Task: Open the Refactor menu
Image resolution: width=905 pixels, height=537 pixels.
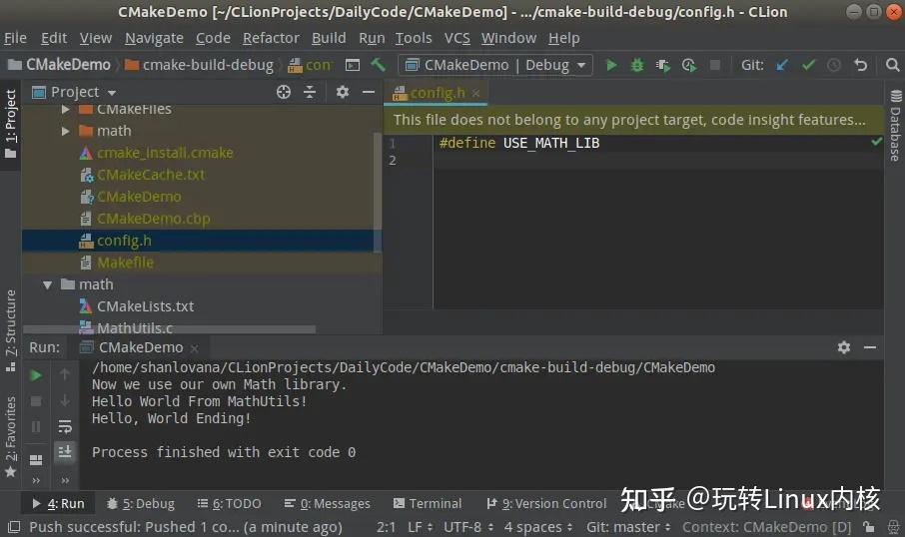Action: tap(271, 38)
